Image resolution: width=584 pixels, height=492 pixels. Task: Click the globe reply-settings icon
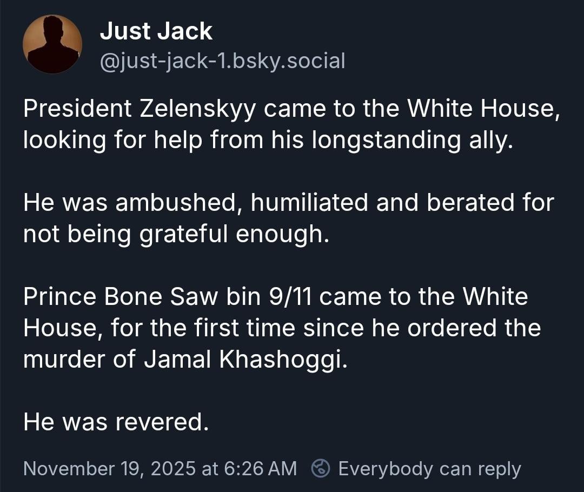pos(321,468)
